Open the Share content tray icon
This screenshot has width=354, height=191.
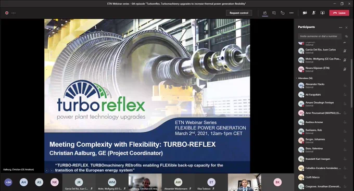click(x=322, y=13)
